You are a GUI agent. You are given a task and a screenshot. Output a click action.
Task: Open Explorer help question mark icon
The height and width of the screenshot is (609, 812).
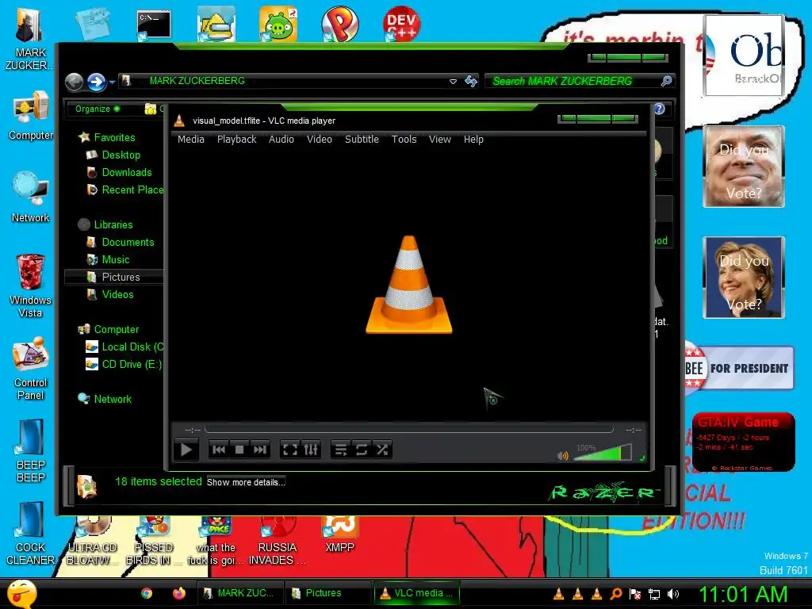point(659,109)
